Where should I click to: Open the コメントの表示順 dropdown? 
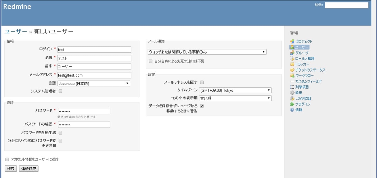(235, 98)
